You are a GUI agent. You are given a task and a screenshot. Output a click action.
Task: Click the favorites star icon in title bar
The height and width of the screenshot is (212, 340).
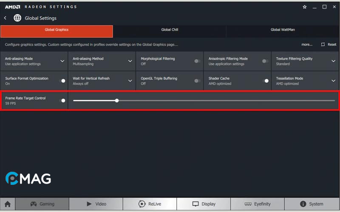click(x=305, y=7)
